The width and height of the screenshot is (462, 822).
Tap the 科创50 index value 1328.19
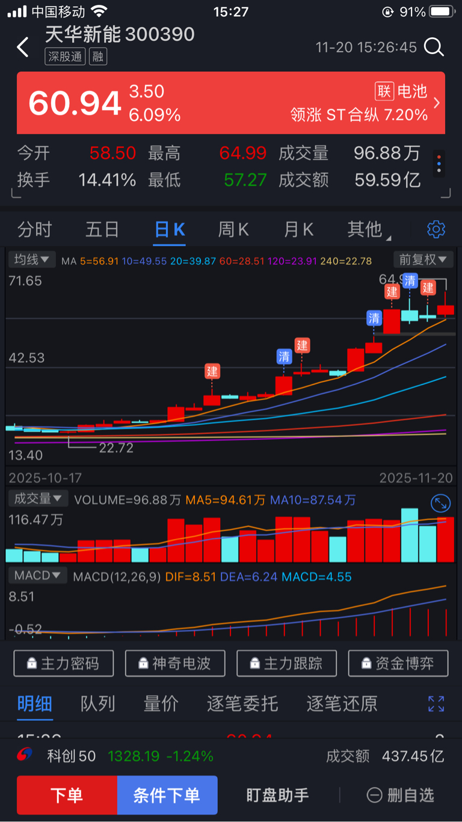(134, 756)
